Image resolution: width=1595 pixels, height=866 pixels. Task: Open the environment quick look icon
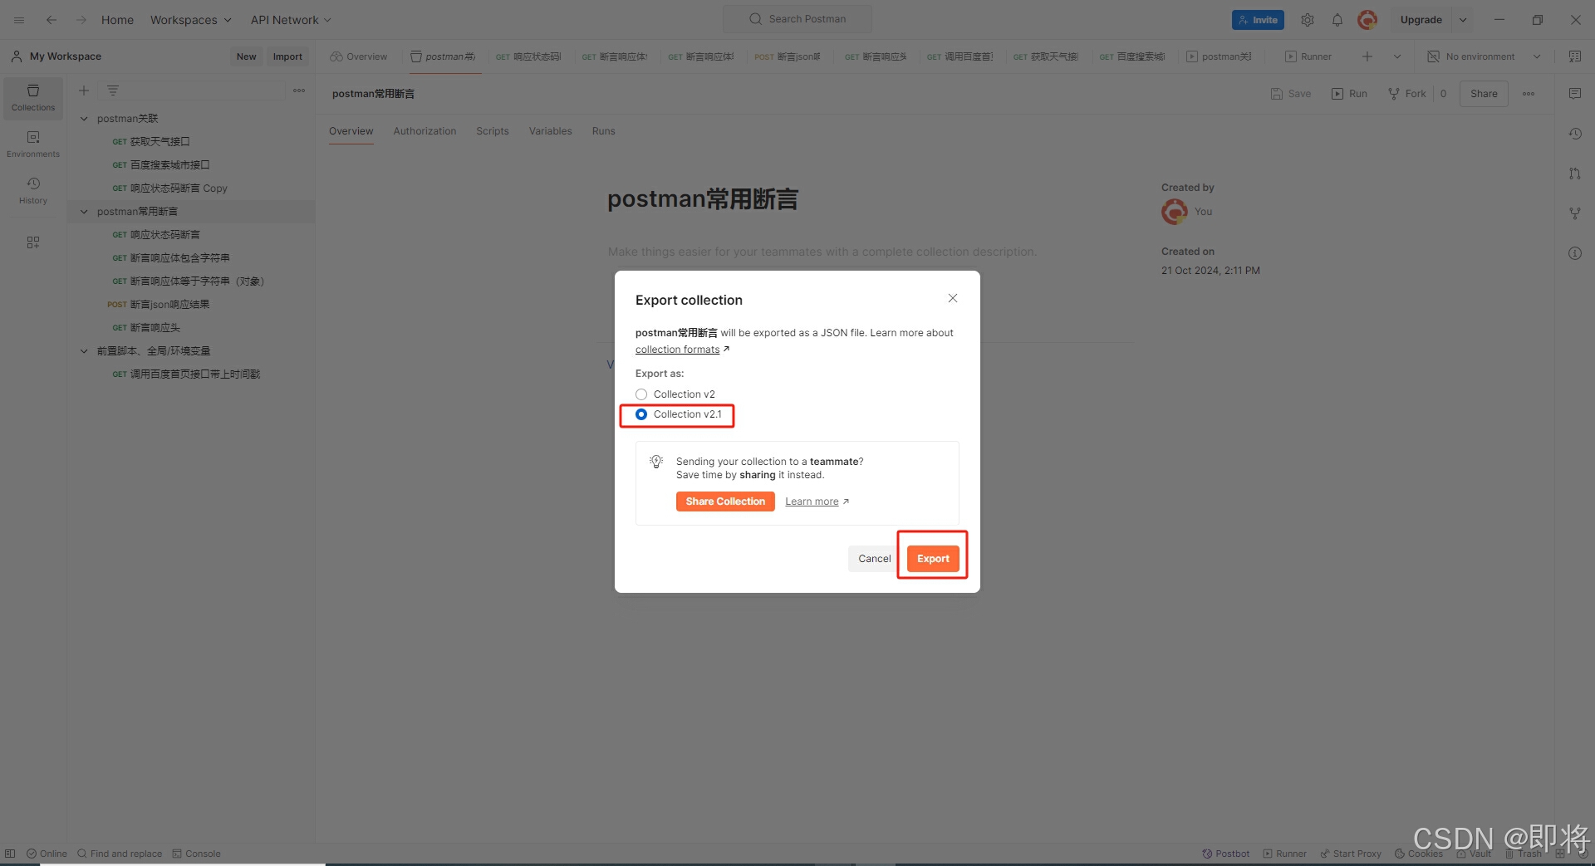[1575, 56]
